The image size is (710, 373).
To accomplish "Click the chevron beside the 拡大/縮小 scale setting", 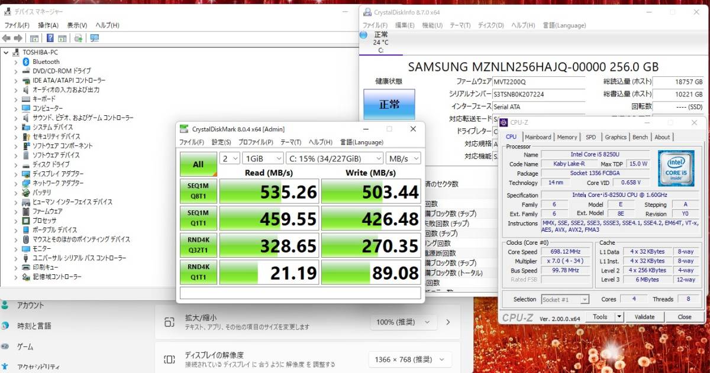I will coord(448,322).
